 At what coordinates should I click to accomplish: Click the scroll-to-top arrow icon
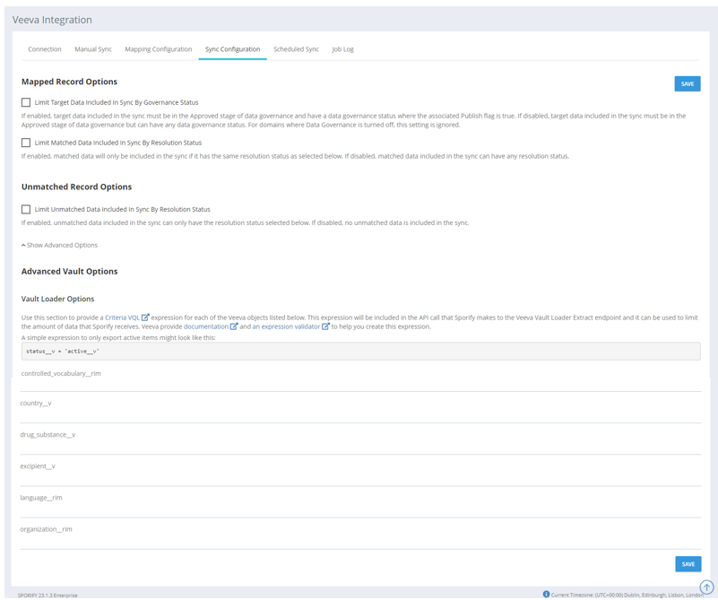(706, 587)
